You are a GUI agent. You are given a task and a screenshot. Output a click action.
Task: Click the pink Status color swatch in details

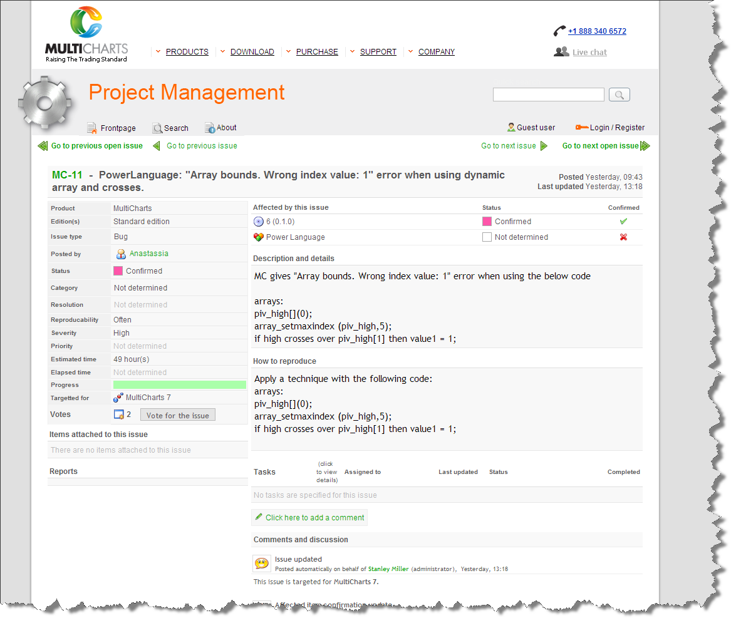[118, 270]
